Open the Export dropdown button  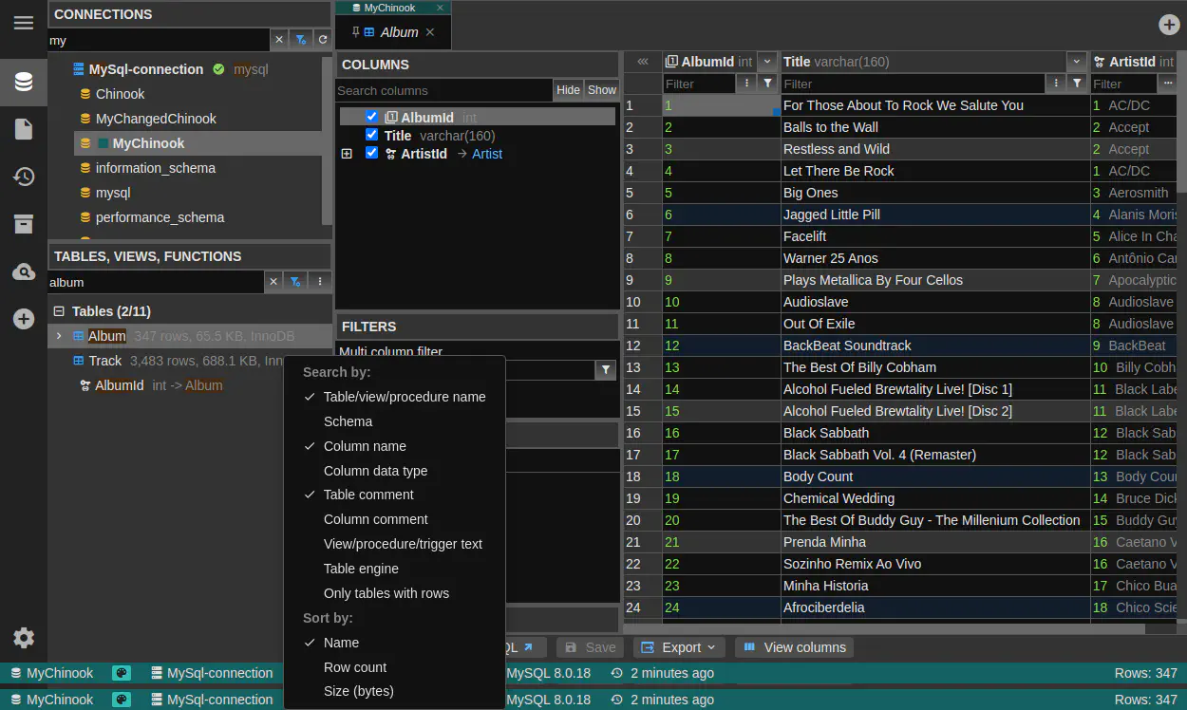coord(678,647)
